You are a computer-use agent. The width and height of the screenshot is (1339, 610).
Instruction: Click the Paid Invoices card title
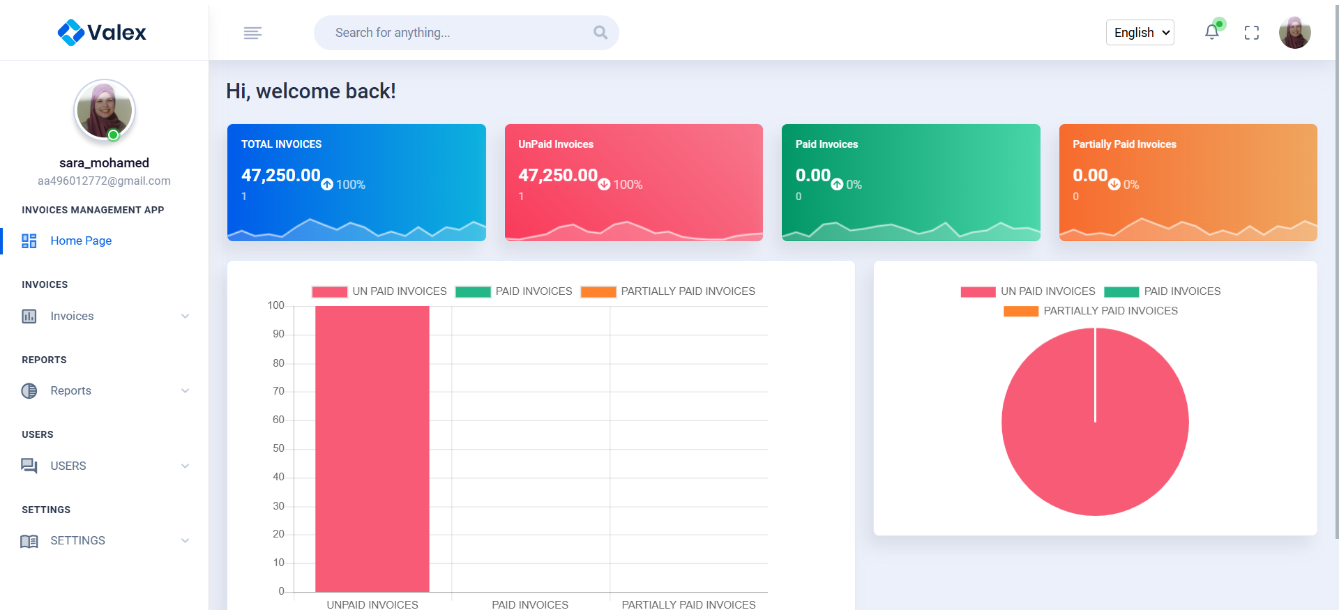point(826,144)
